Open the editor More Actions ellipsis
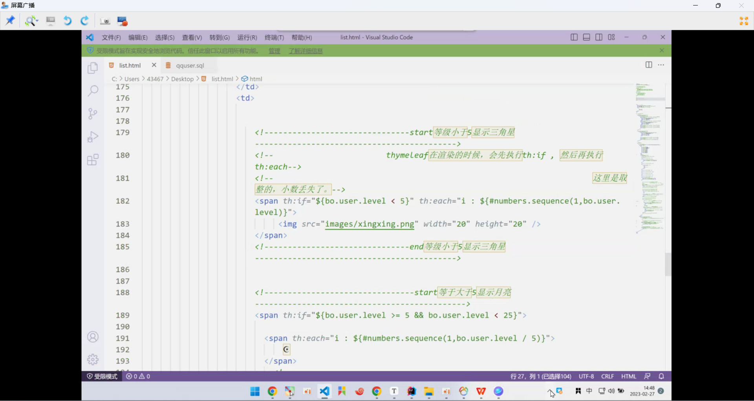Viewport: 754px width, 401px height. click(x=661, y=65)
